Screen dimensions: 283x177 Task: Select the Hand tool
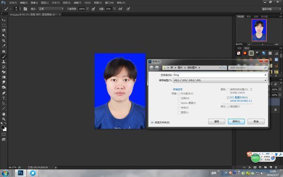[4, 114]
